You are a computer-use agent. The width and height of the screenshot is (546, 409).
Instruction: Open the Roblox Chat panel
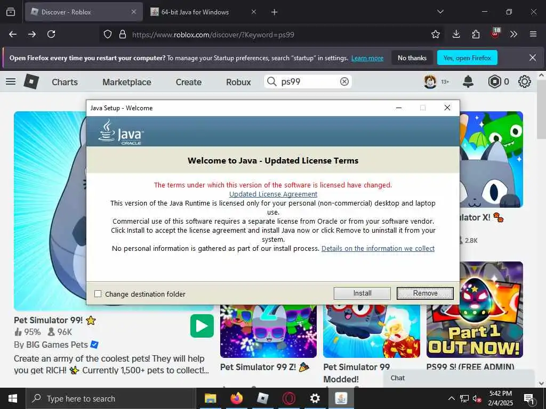tap(459, 379)
